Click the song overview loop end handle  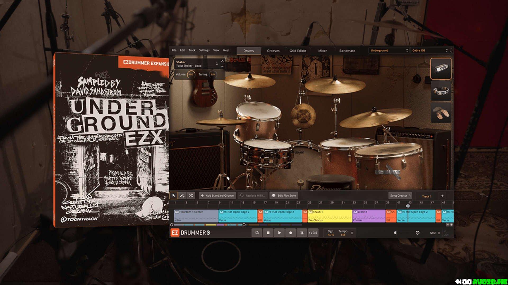pyautogui.click(x=244, y=225)
